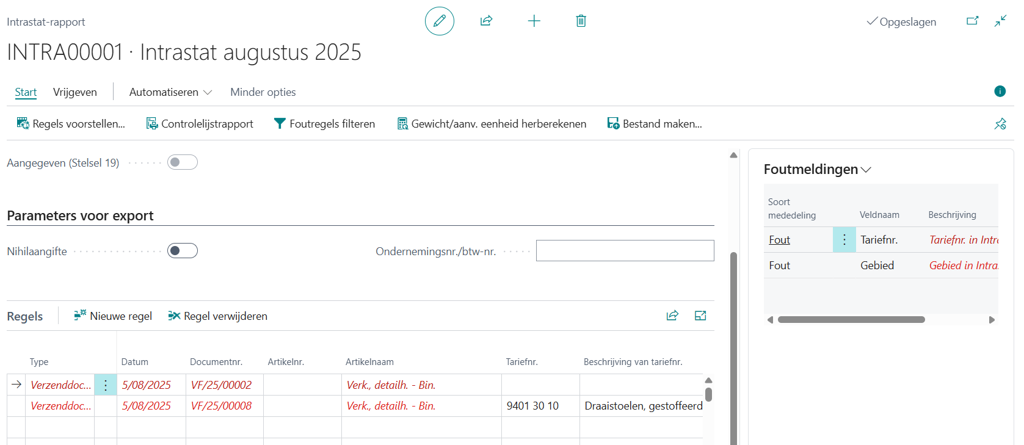Click the pin action bar icon
The height and width of the screenshot is (445, 1024).
click(1000, 124)
